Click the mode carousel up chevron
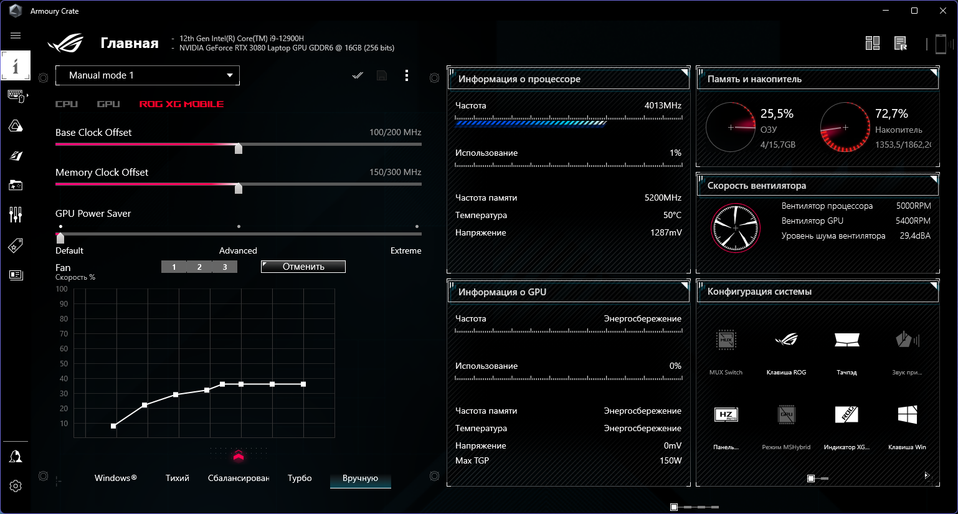 coord(239,457)
